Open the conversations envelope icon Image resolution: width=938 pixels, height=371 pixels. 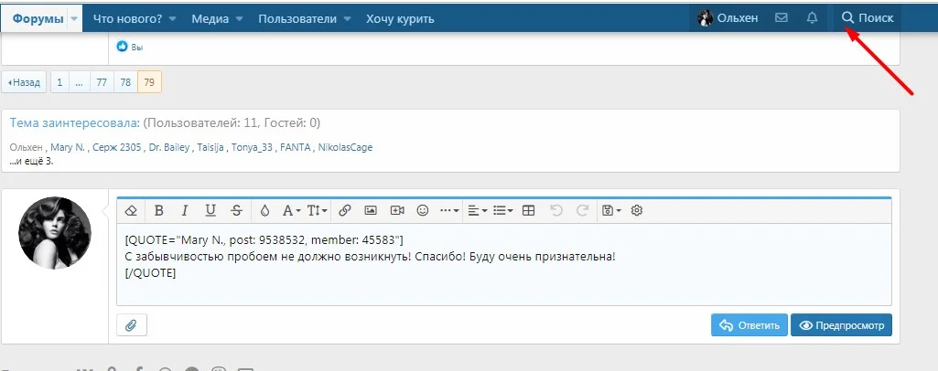tap(782, 18)
